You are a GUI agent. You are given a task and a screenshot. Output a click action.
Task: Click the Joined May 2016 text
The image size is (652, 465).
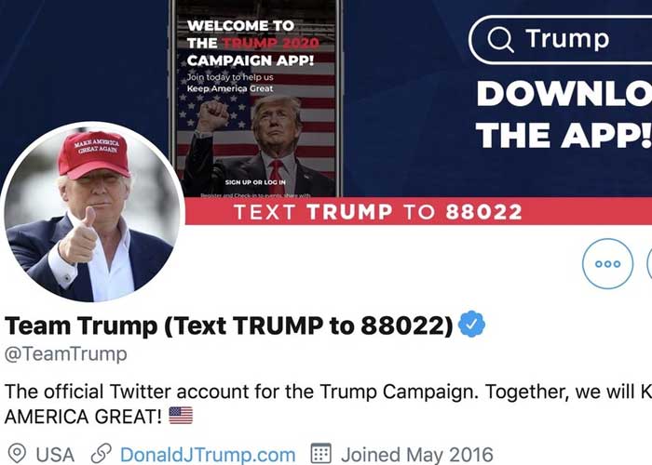pyautogui.click(x=417, y=455)
